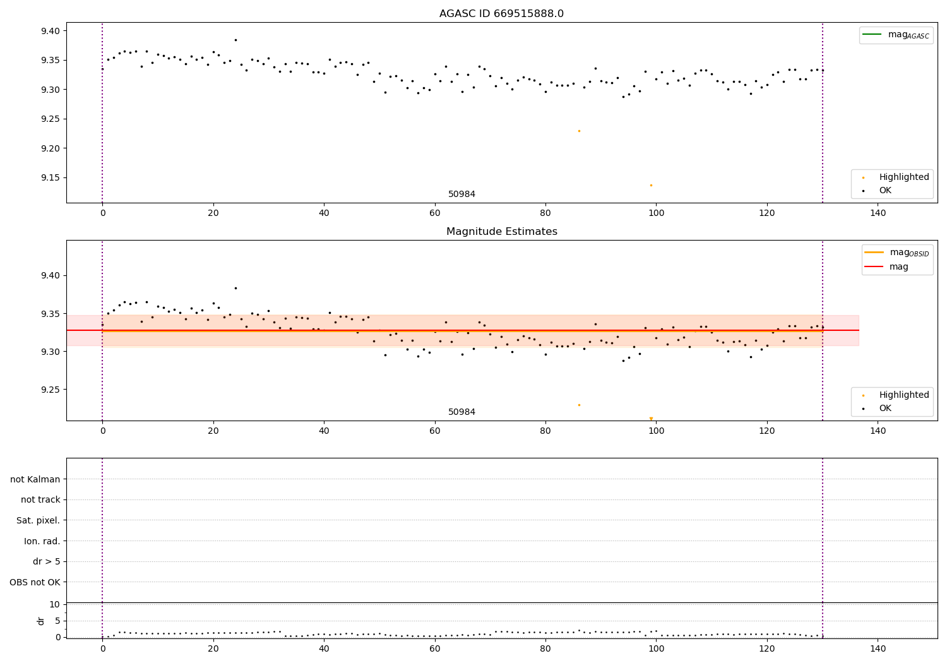Screen dimensions: 947x663
Task: Click the "not Kalman" axis label
Action: [35, 479]
